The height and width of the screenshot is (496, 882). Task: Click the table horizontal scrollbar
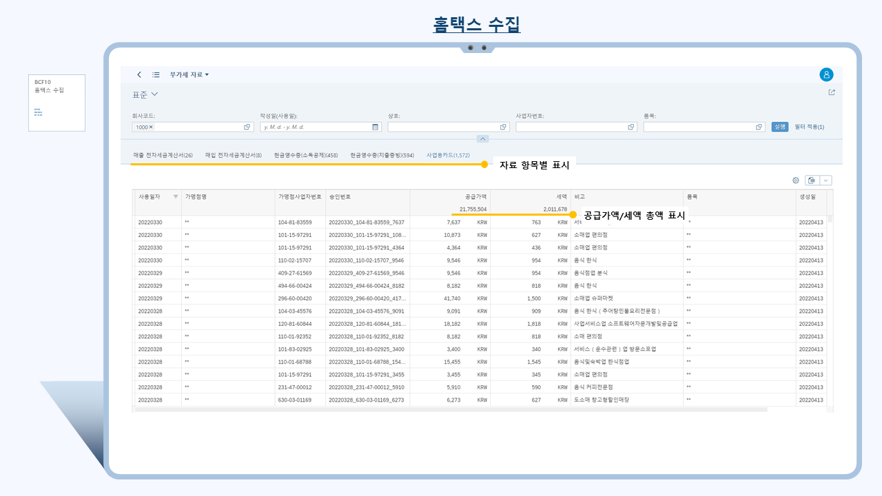point(451,409)
